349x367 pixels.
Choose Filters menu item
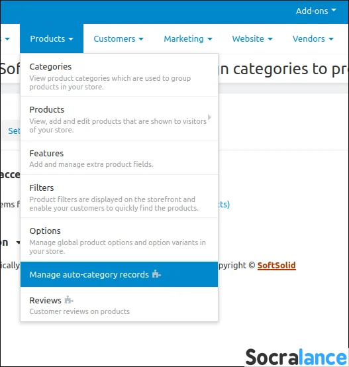coord(119,197)
